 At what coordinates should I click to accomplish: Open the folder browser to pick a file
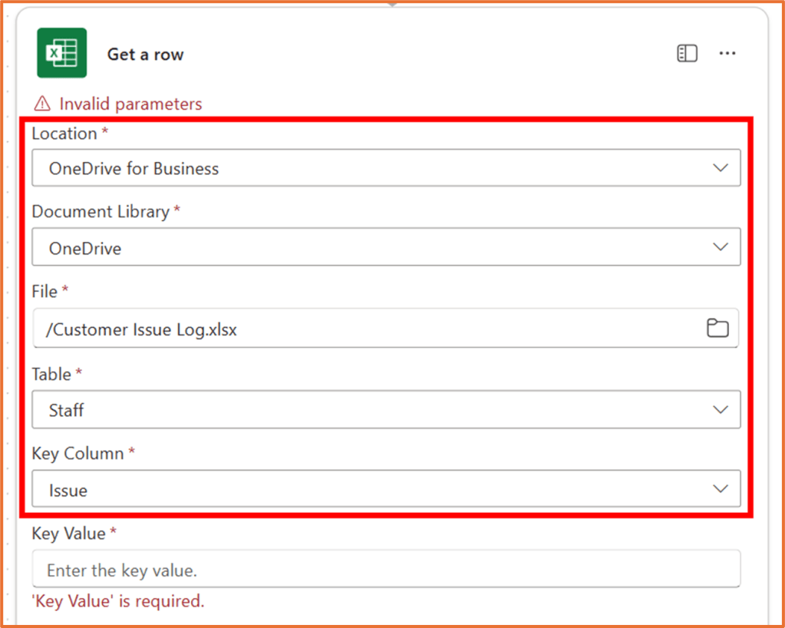point(718,328)
